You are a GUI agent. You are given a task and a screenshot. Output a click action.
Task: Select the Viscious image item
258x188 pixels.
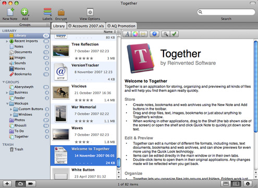coord(83,93)
